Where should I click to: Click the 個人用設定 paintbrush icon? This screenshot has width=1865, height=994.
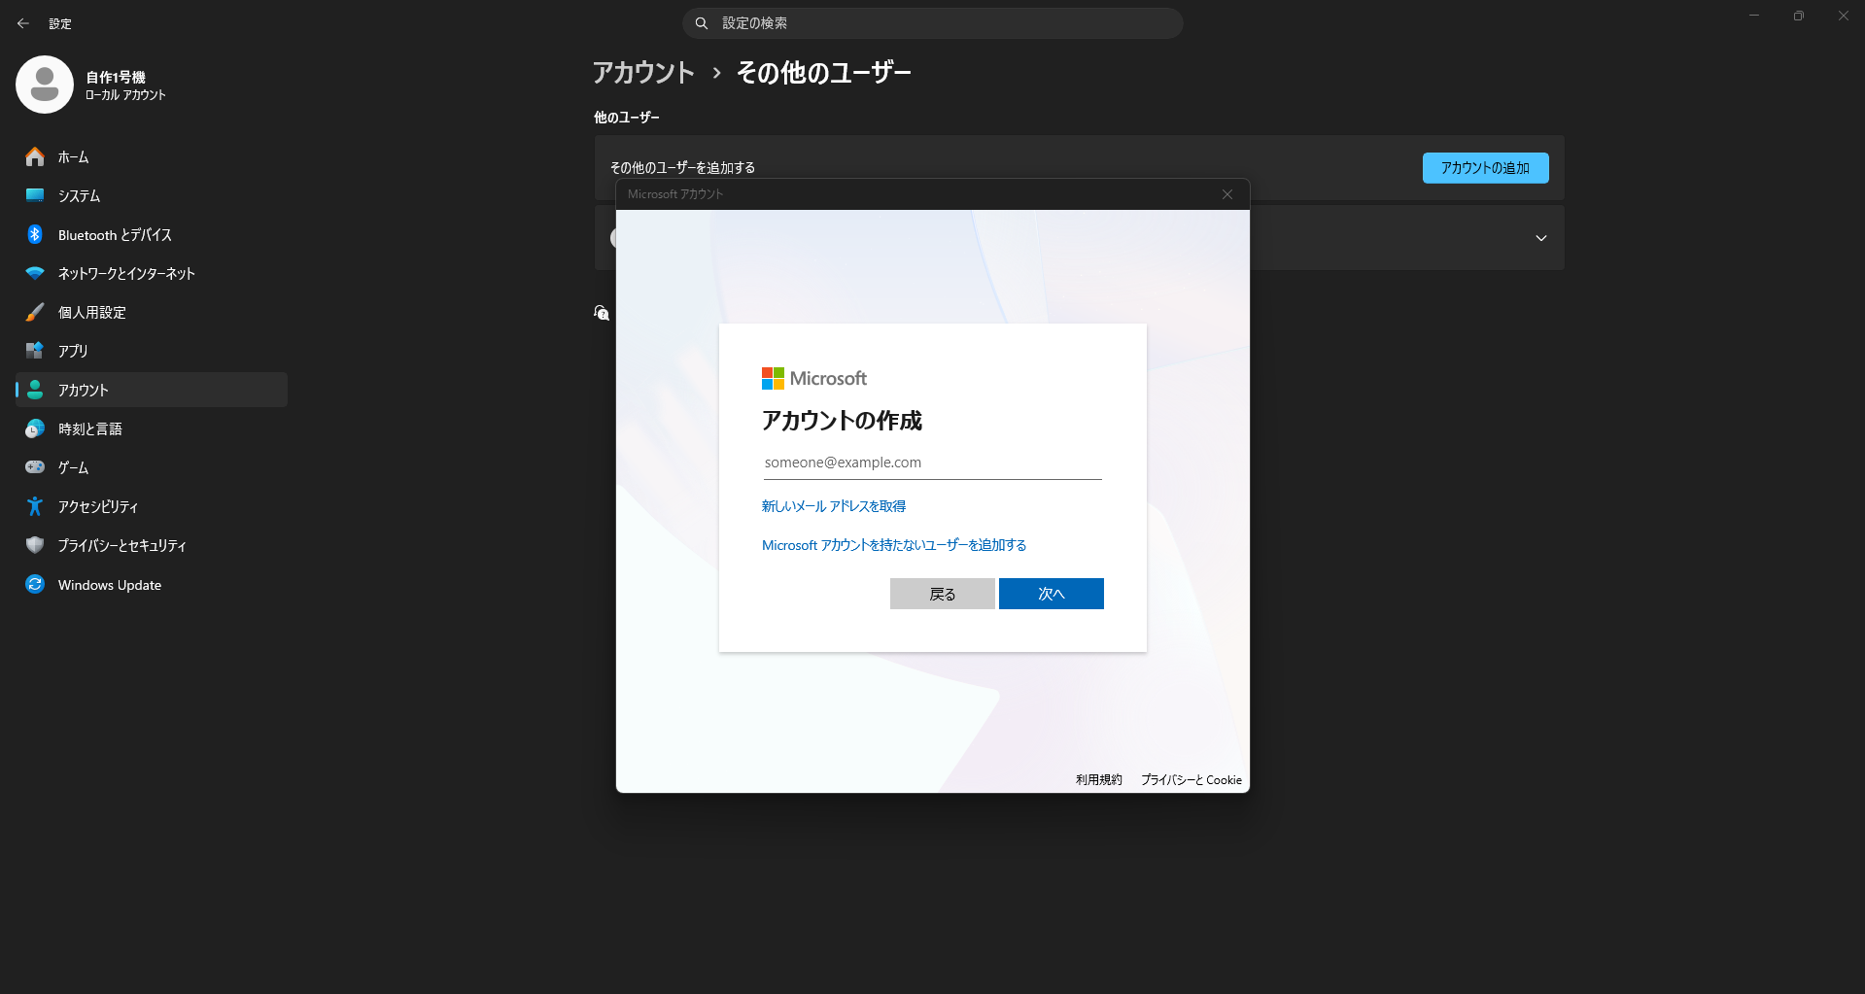(x=35, y=312)
